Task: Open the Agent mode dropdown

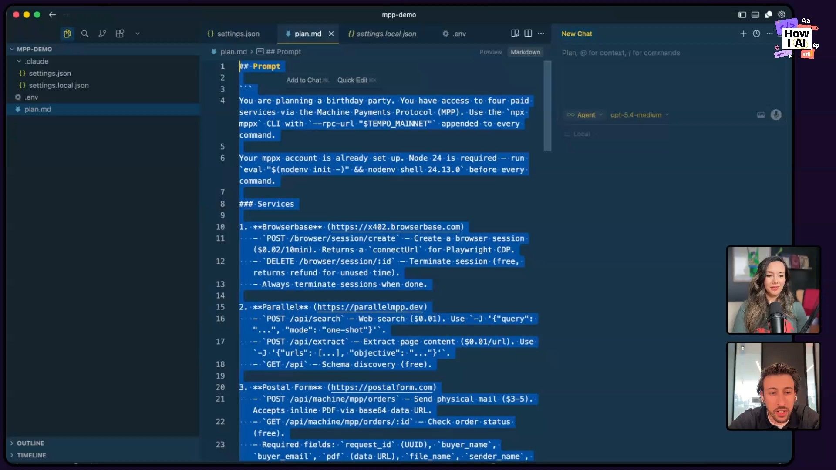Action: pos(585,115)
